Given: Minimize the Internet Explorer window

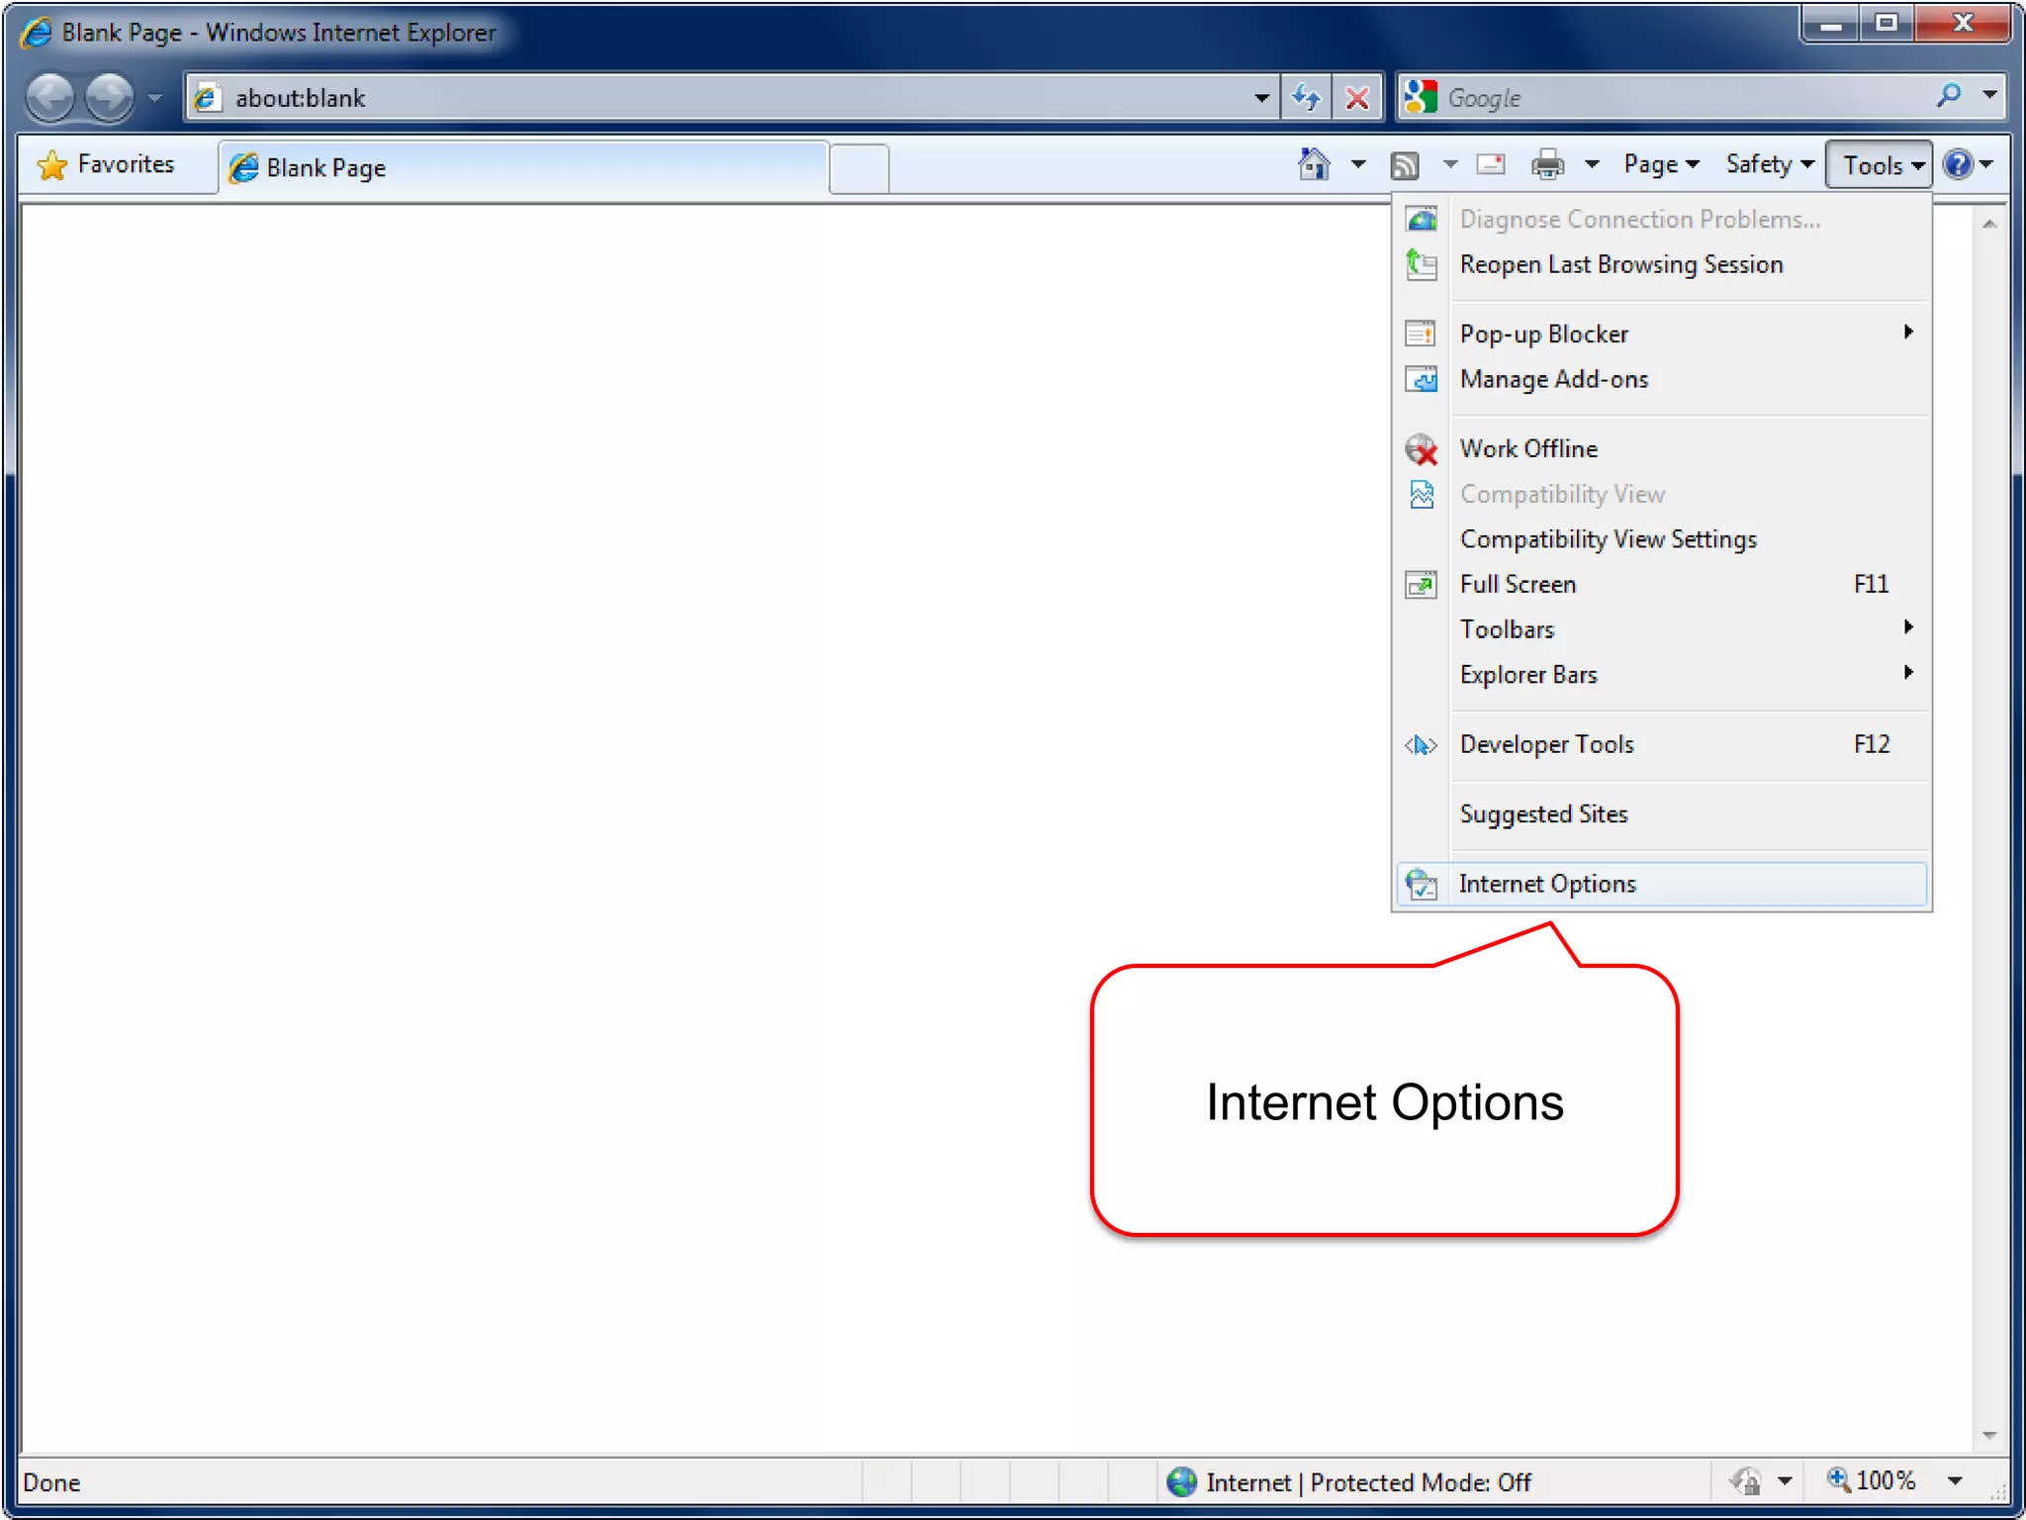Looking at the screenshot, I should [1830, 24].
